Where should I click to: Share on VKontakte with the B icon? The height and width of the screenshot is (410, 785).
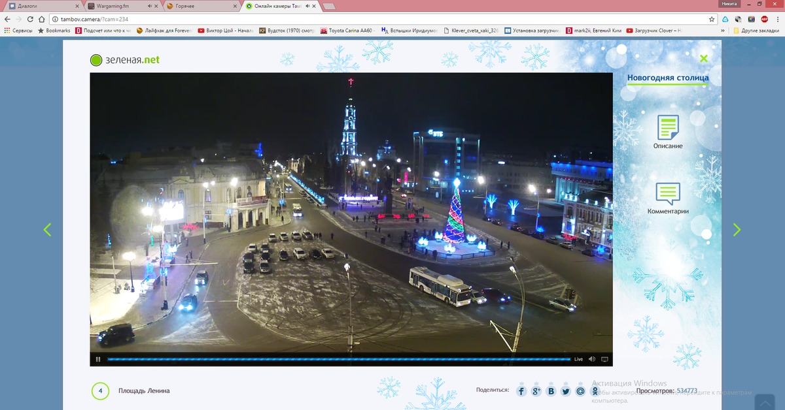click(x=551, y=391)
